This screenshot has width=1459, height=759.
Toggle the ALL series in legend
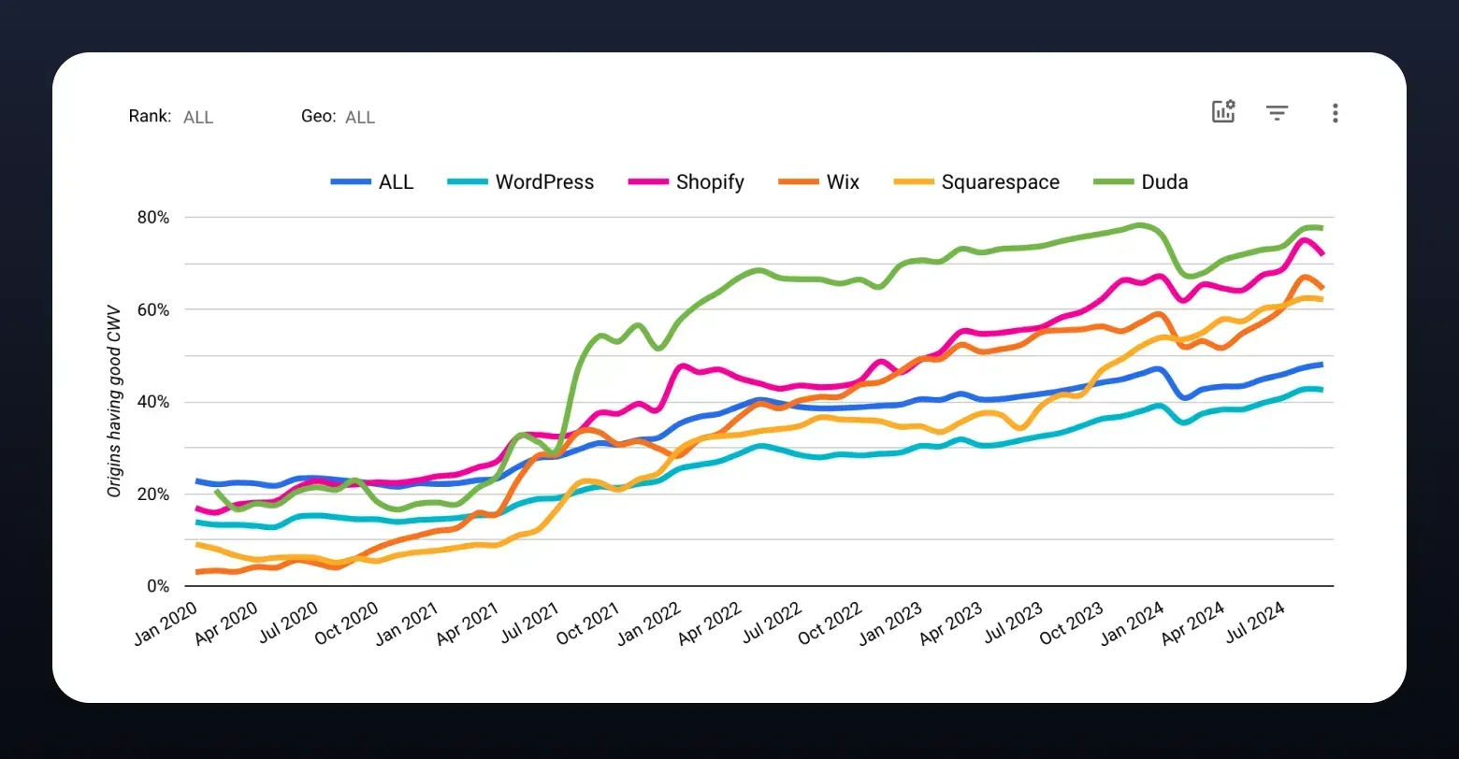372,181
